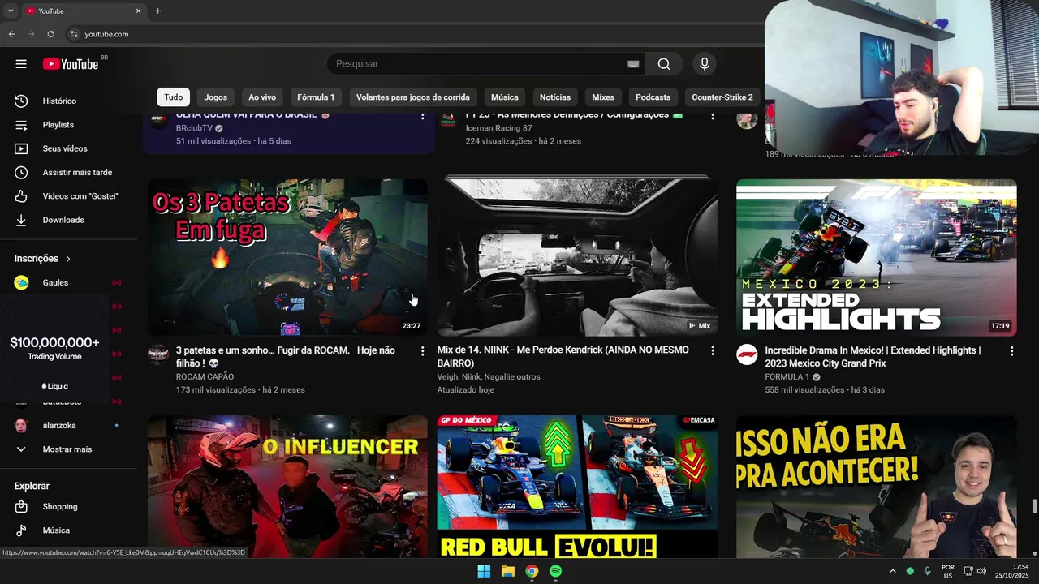1039x584 pixels.
Task: Go back with the browser back arrow
Action: (x=11, y=34)
